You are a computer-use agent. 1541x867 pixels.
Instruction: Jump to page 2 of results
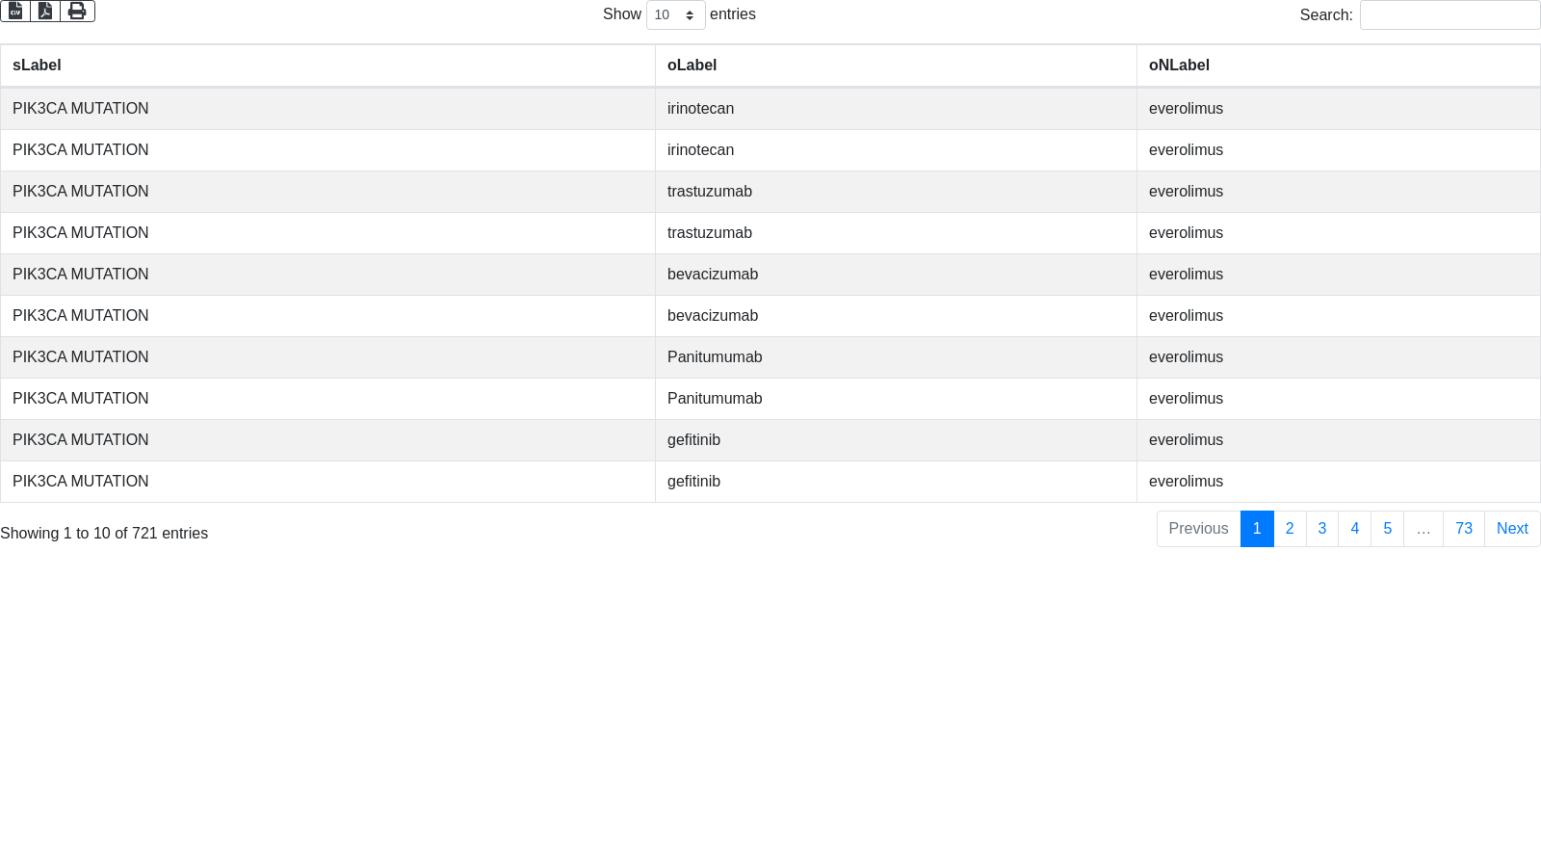coord(1290,529)
